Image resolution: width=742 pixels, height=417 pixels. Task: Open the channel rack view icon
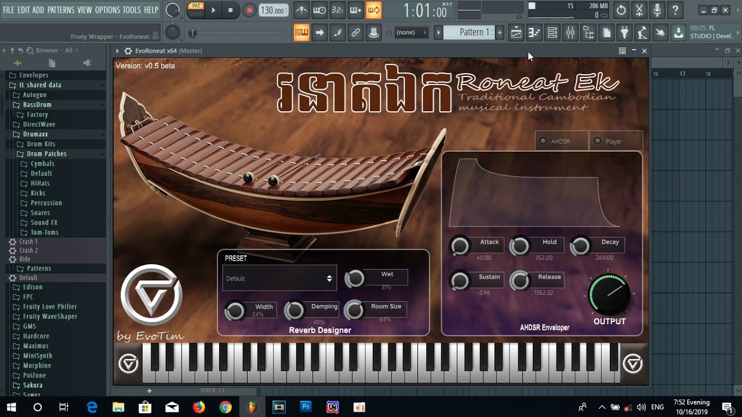coord(552,33)
